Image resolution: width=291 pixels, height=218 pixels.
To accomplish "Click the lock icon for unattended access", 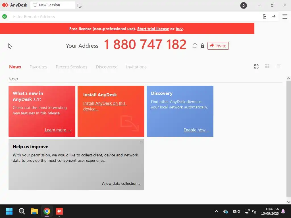I will 202,46.
